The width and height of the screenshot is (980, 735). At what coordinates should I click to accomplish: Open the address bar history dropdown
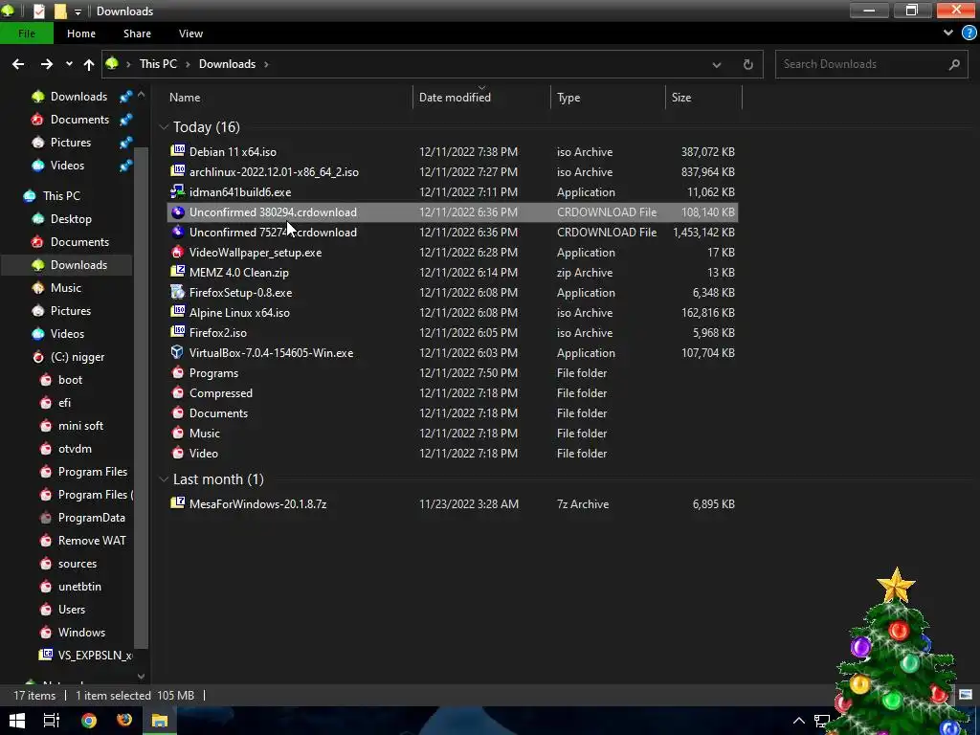(716, 64)
